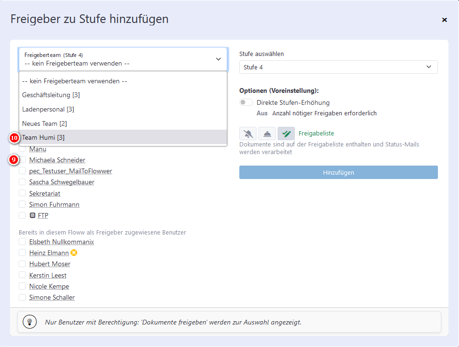Check the Michaela Schneider checkbox

[x=22, y=160]
